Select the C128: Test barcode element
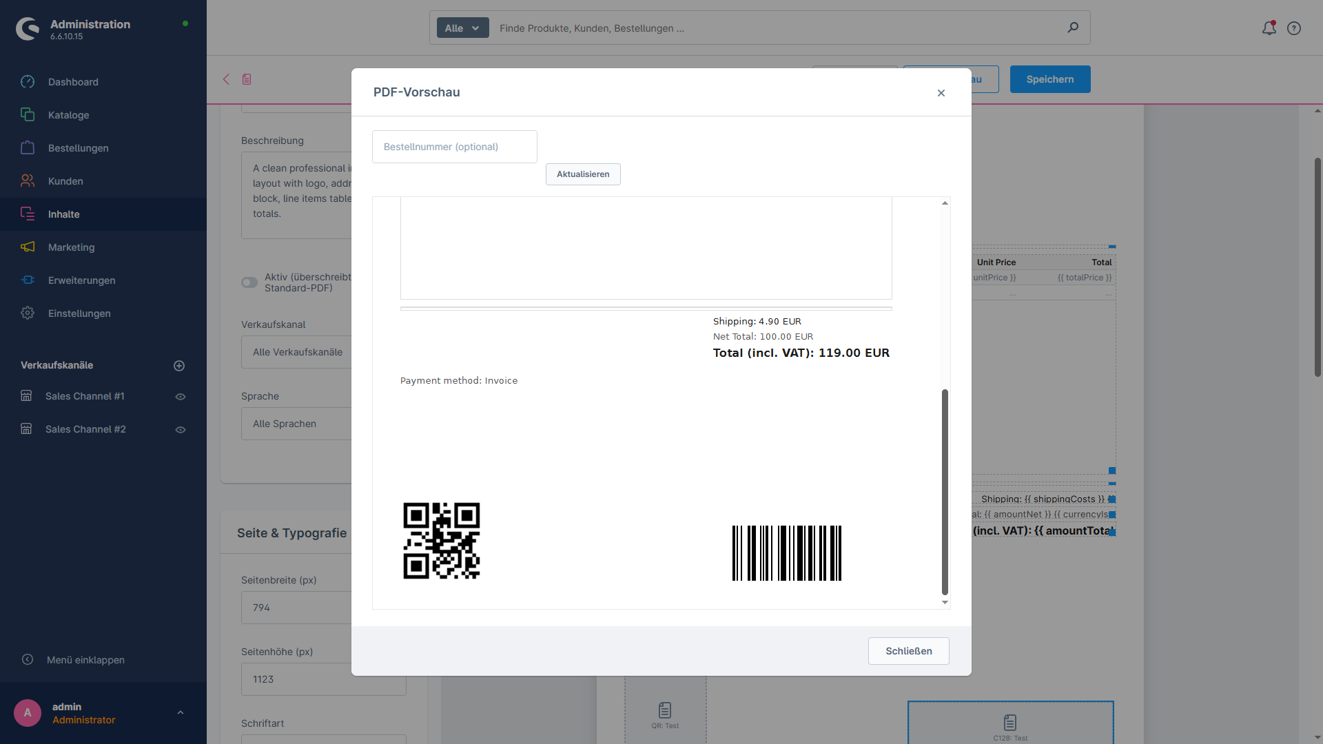 pyautogui.click(x=1010, y=723)
